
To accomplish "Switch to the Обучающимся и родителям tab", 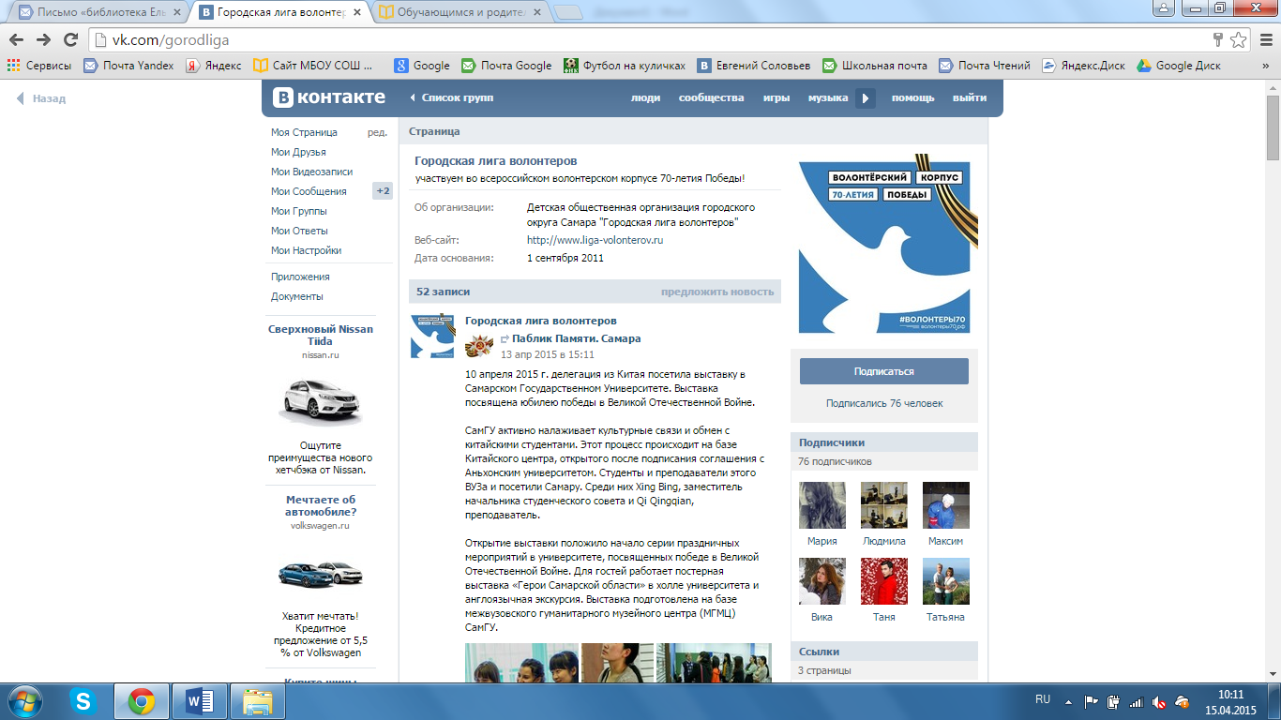I will coord(460,12).
